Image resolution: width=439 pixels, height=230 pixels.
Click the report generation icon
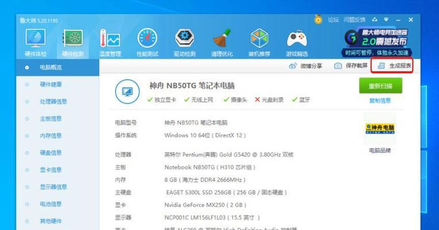pyautogui.click(x=381, y=66)
